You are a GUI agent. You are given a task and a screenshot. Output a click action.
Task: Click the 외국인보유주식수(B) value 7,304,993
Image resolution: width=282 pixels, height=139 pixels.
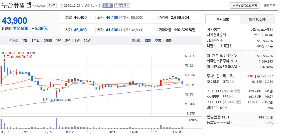[x=266, y=61]
